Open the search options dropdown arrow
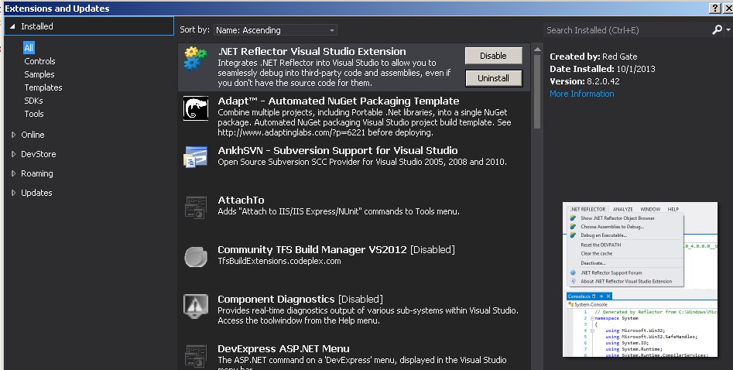This screenshot has width=733, height=370. click(x=728, y=30)
